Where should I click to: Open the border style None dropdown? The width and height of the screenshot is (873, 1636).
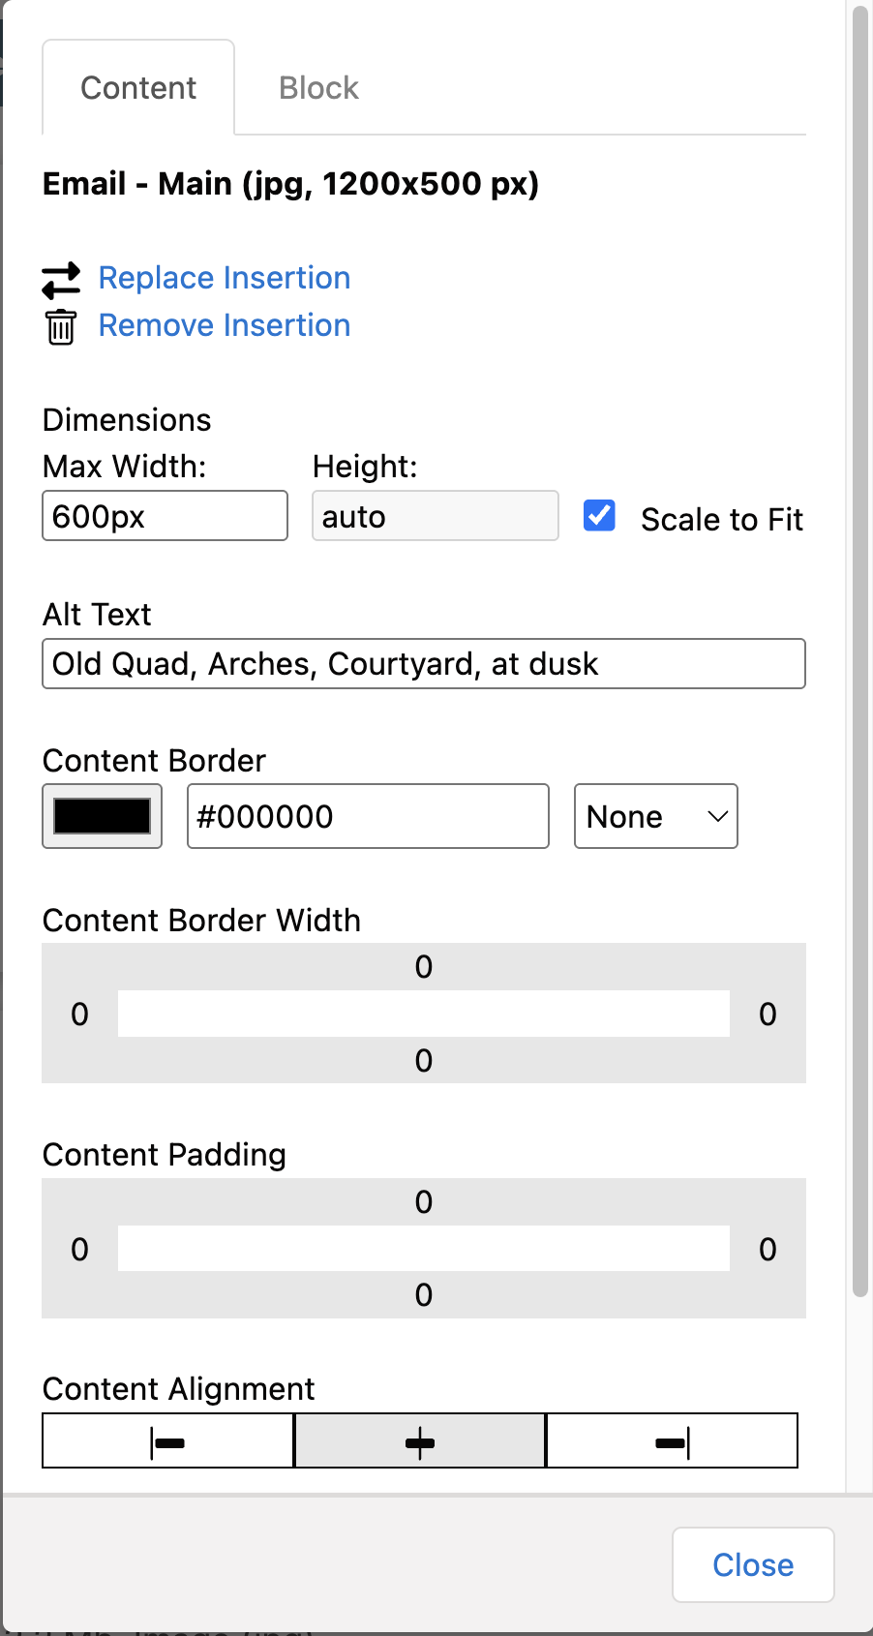coord(655,817)
